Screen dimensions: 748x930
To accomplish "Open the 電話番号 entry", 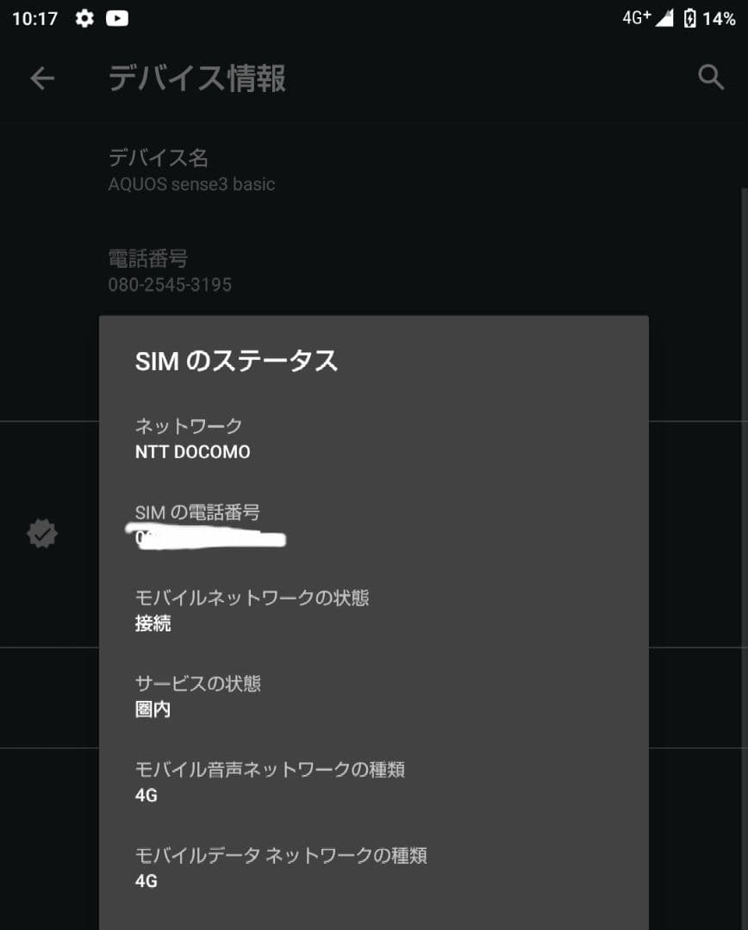I will pos(170,270).
